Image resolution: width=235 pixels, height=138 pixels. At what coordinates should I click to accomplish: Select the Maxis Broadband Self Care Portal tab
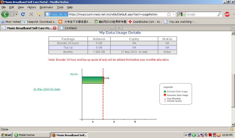[29, 28]
